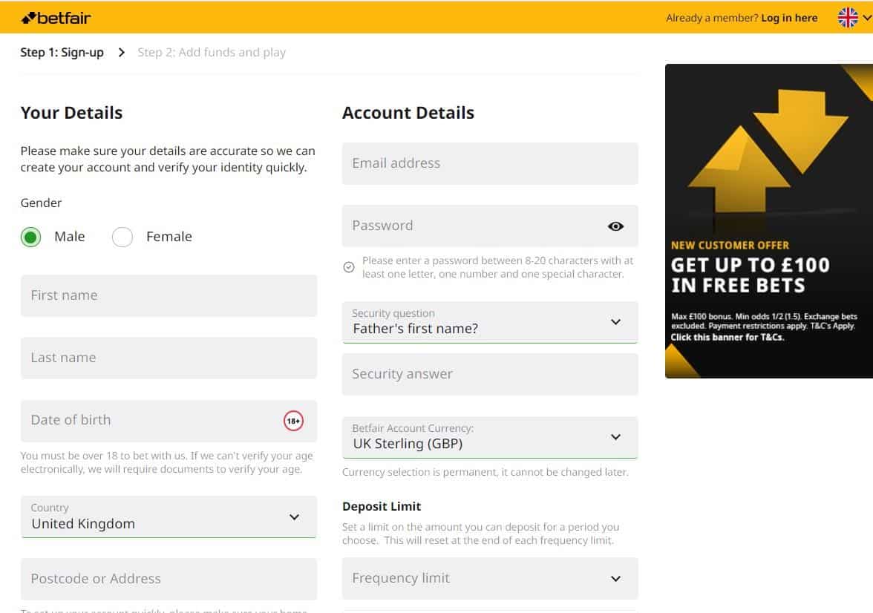Focus the Password field

[x=490, y=226]
